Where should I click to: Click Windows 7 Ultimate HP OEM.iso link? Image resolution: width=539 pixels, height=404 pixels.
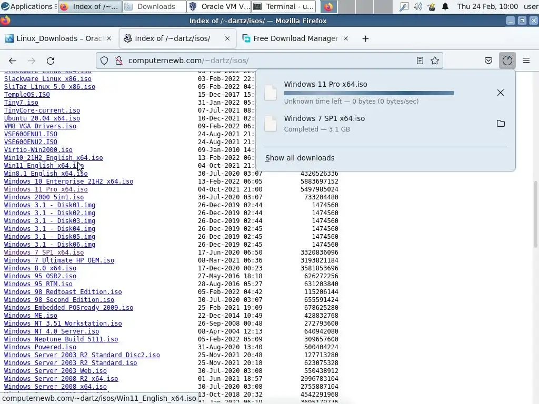[x=59, y=260]
